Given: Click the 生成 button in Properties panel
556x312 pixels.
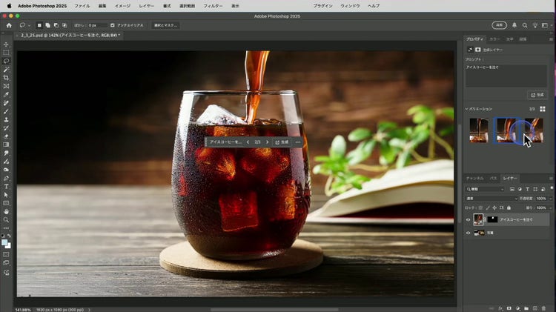Looking at the screenshot, I should (537, 95).
